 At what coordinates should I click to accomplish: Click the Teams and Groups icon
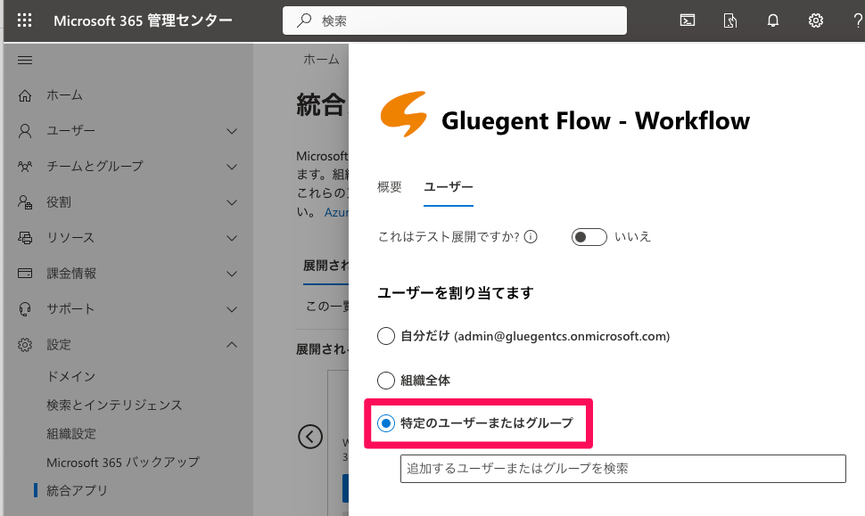coord(25,167)
